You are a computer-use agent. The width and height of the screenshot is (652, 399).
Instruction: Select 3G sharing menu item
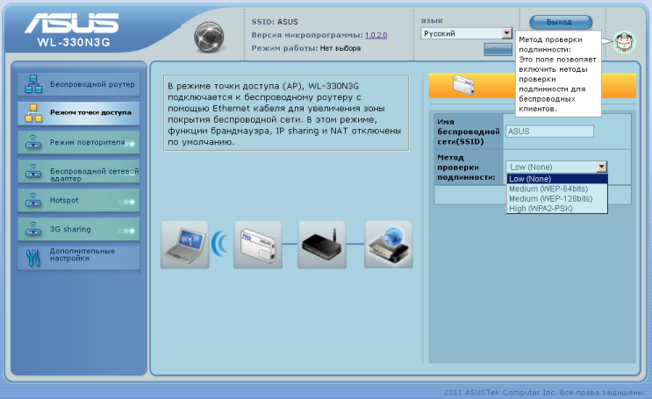click(x=79, y=230)
